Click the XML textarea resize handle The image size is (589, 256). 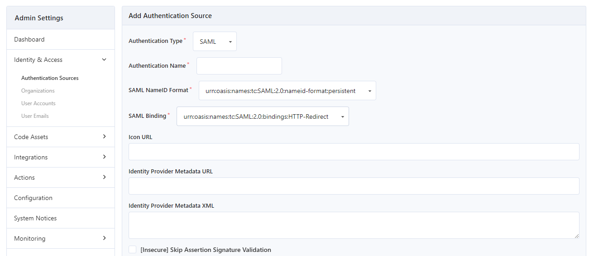click(576, 236)
